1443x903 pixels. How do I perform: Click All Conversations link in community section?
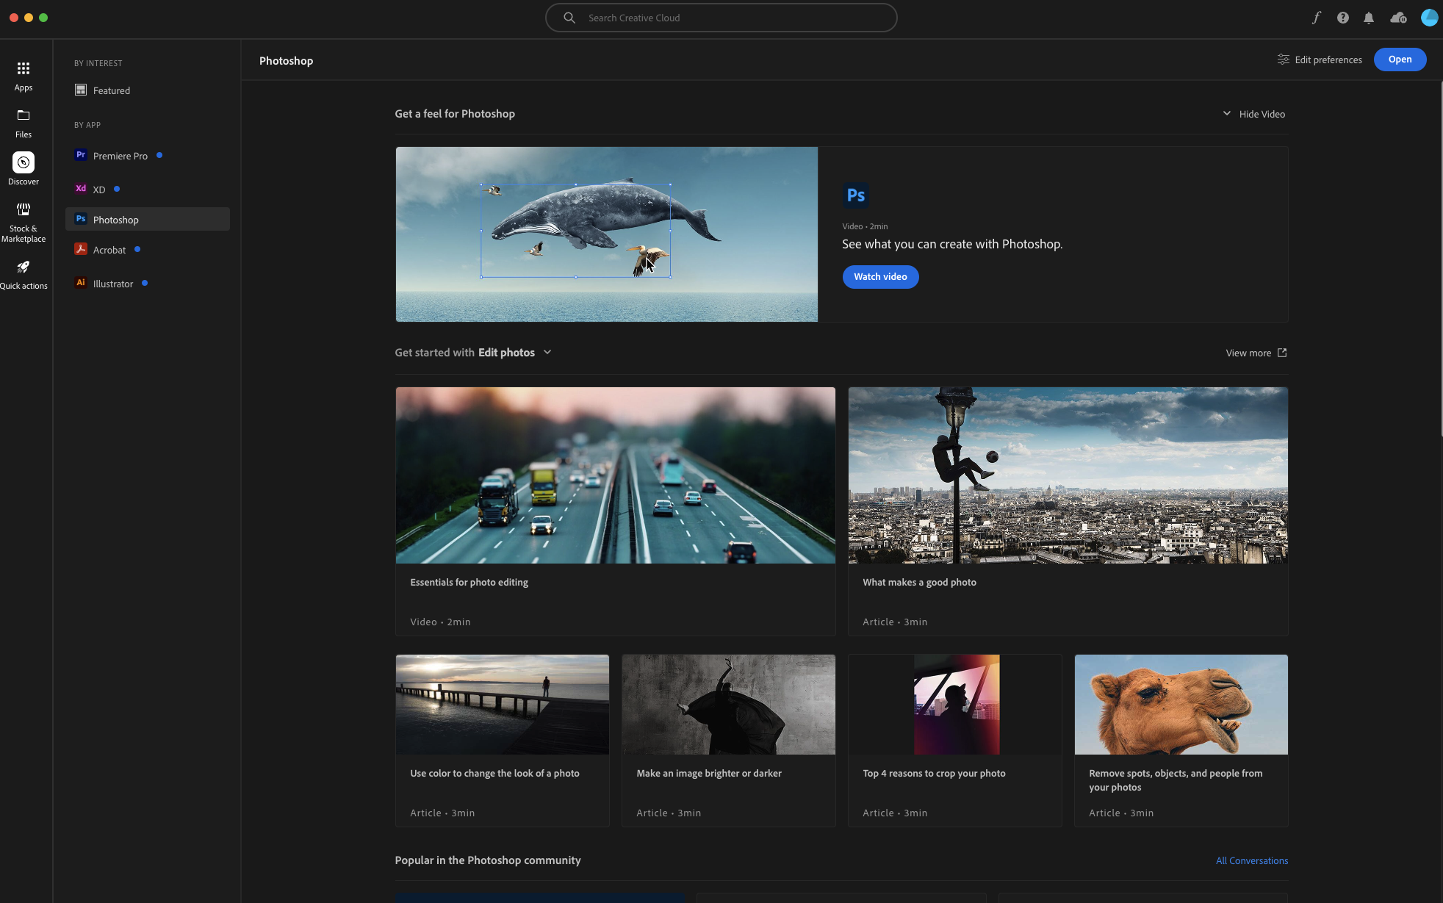click(x=1251, y=860)
